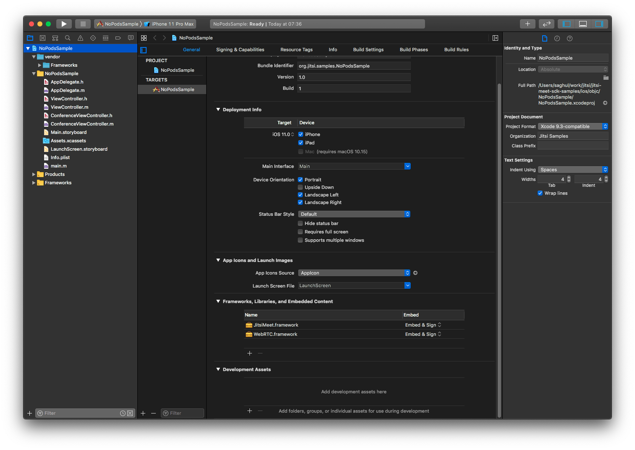635x450 pixels.
Task: Open the Library with the plus toolbar button
Action: click(x=527, y=24)
